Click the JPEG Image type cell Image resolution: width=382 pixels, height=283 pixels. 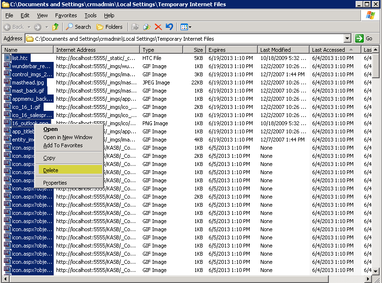click(x=156, y=83)
